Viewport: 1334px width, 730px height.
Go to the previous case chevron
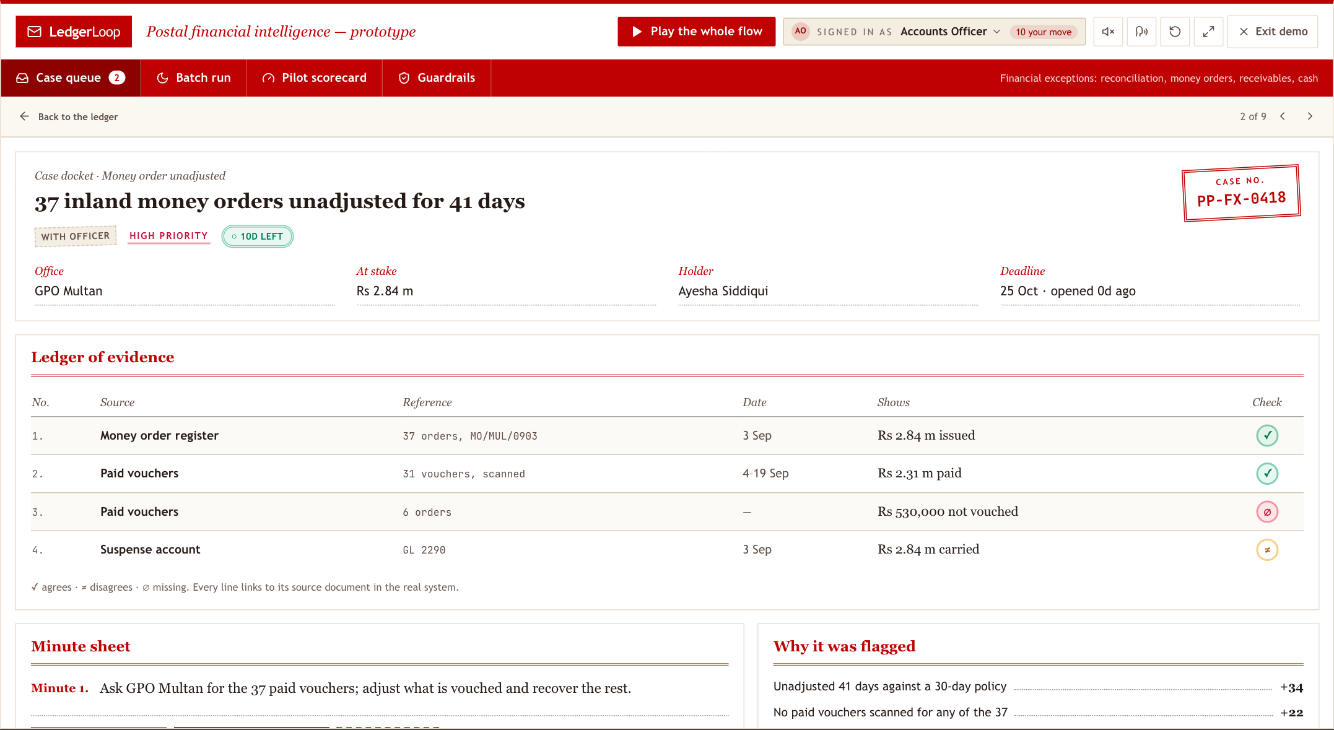tap(1283, 116)
